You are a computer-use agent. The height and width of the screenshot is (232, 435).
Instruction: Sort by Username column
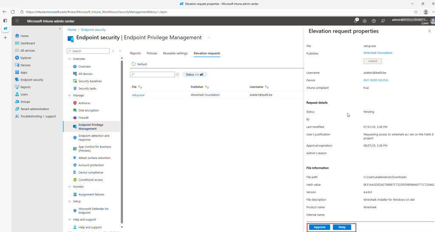(x=259, y=87)
